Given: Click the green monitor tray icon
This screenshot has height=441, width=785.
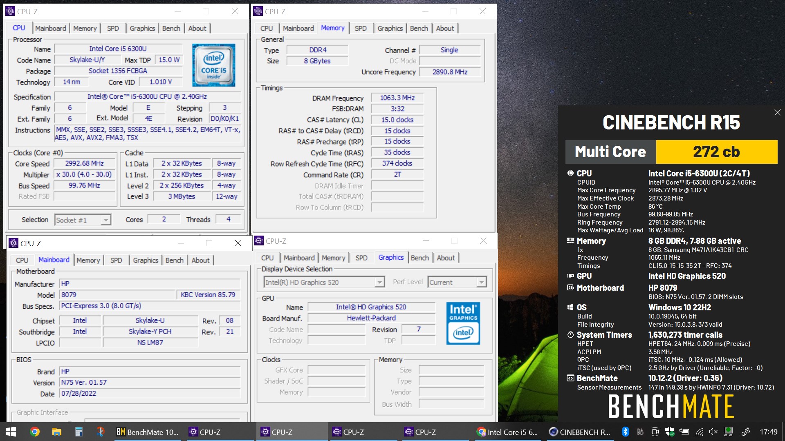Looking at the screenshot, I should tap(729, 432).
